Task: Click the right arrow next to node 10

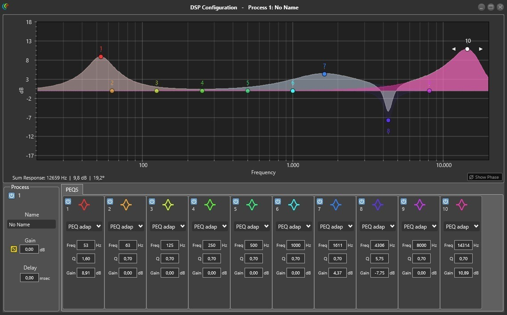Action: (x=481, y=49)
